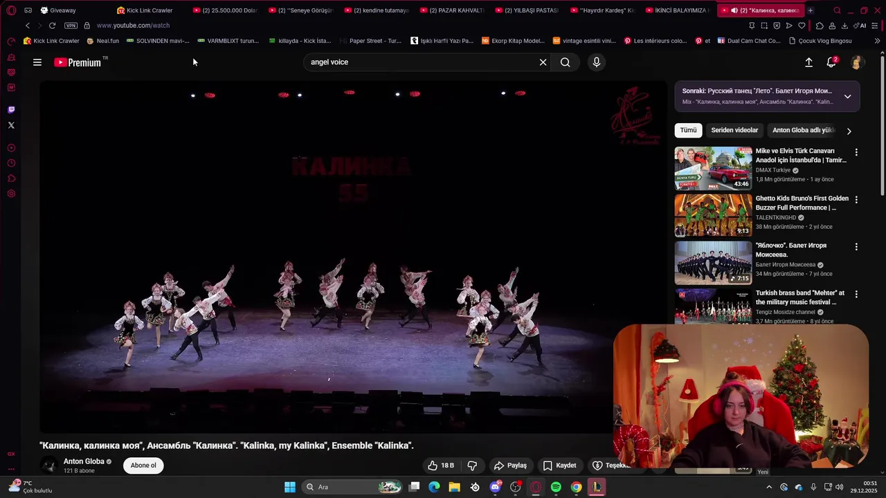The height and width of the screenshot is (498, 886).
Task: Open the 'Ghetto Kids' Golden Buzzer thumbnail
Action: [713, 215]
